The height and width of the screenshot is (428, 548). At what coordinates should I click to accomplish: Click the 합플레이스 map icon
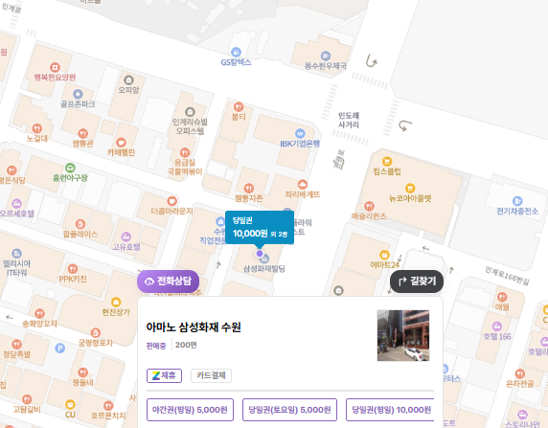pyautogui.click(x=80, y=224)
